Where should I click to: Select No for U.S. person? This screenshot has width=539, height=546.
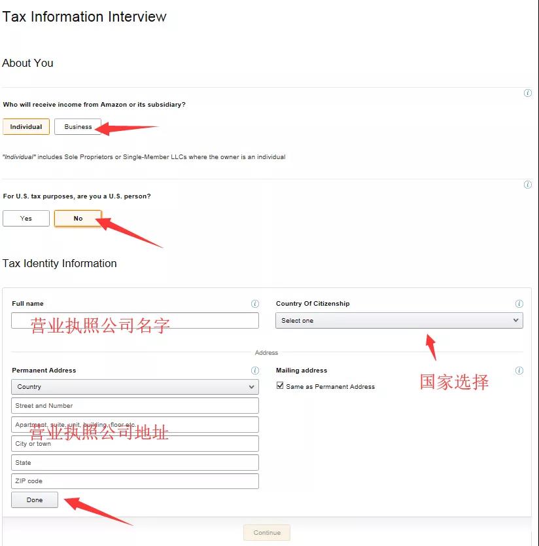point(78,219)
